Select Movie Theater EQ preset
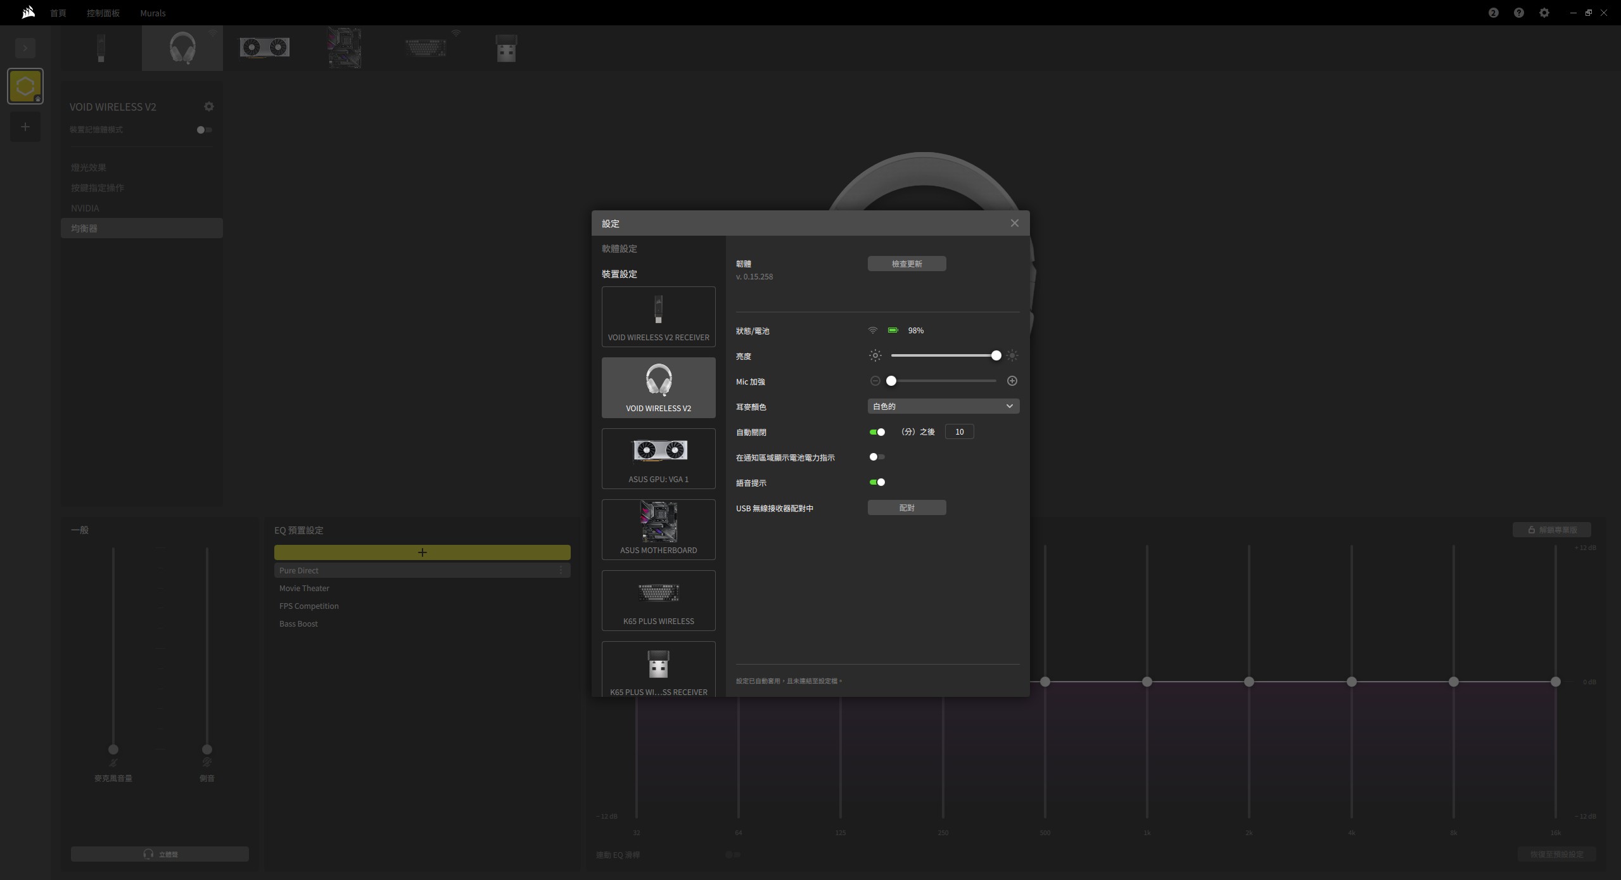This screenshot has height=880, width=1621. pyautogui.click(x=422, y=588)
